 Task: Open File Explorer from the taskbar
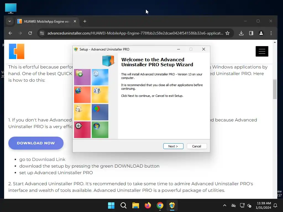coord(135,205)
